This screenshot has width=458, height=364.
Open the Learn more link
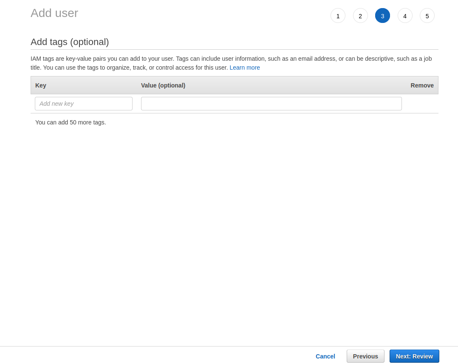pyautogui.click(x=244, y=68)
